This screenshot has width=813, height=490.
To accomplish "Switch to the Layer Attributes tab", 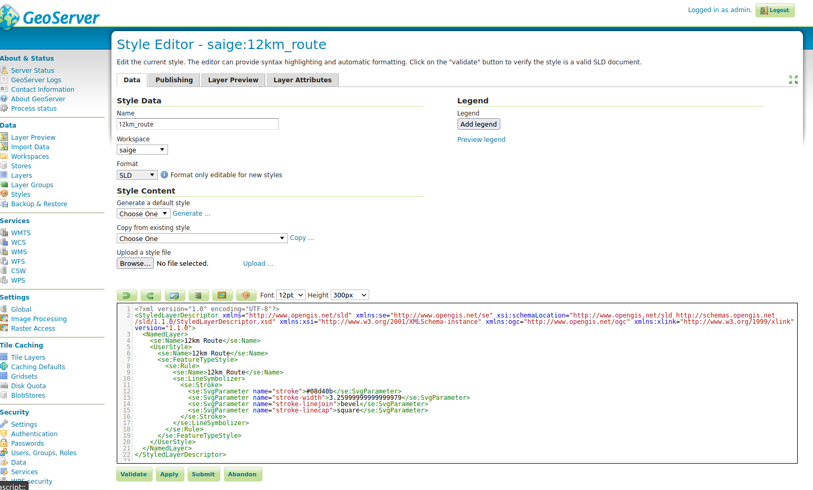I will tap(303, 80).
